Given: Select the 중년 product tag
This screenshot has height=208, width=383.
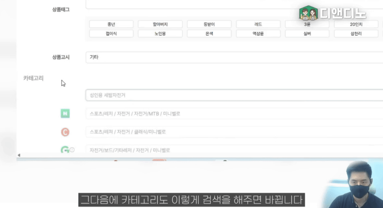Looking at the screenshot, I should (x=111, y=24).
